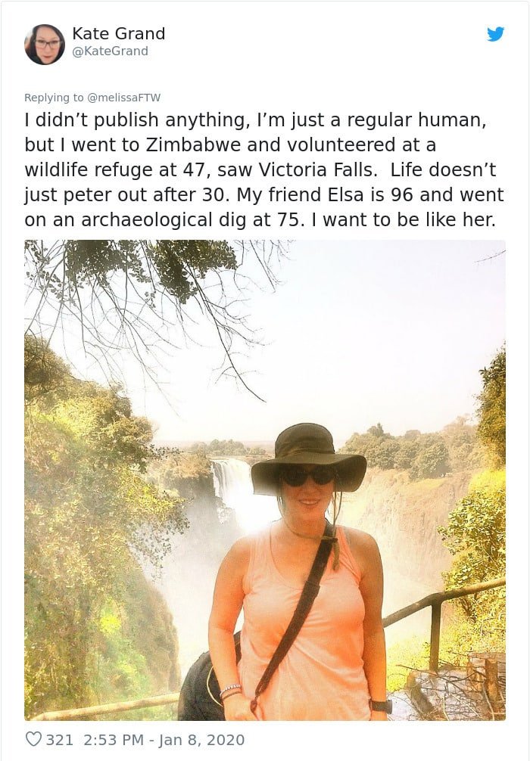
Task: Click the sunglasses in the photo
Action: [308, 476]
